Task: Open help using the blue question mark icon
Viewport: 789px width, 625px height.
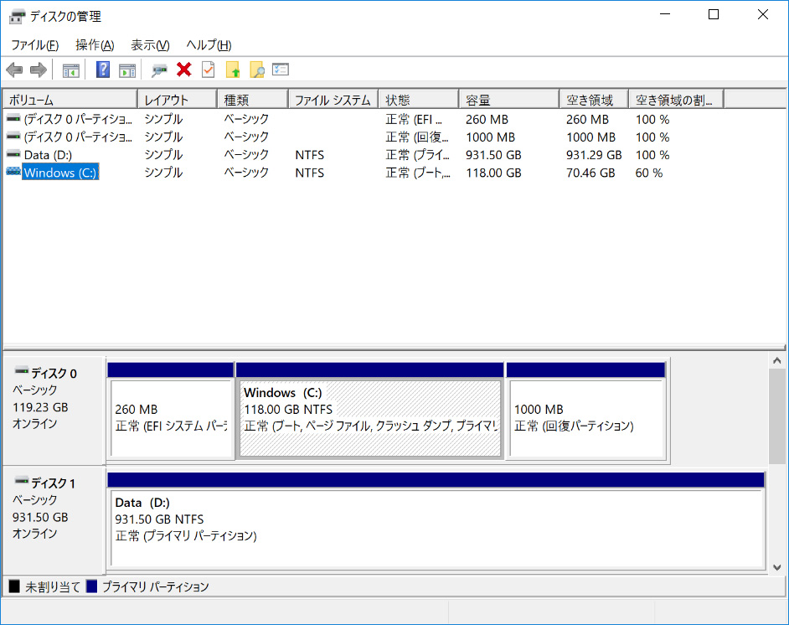Action: pyautogui.click(x=102, y=70)
